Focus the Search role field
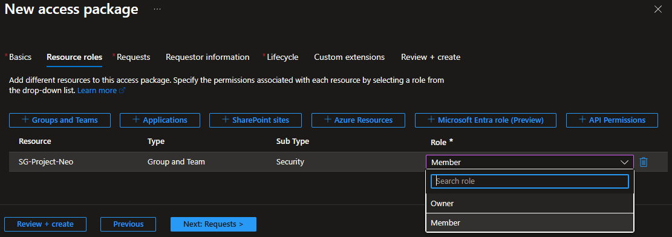The width and height of the screenshot is (672, 237). pos(529,181)
